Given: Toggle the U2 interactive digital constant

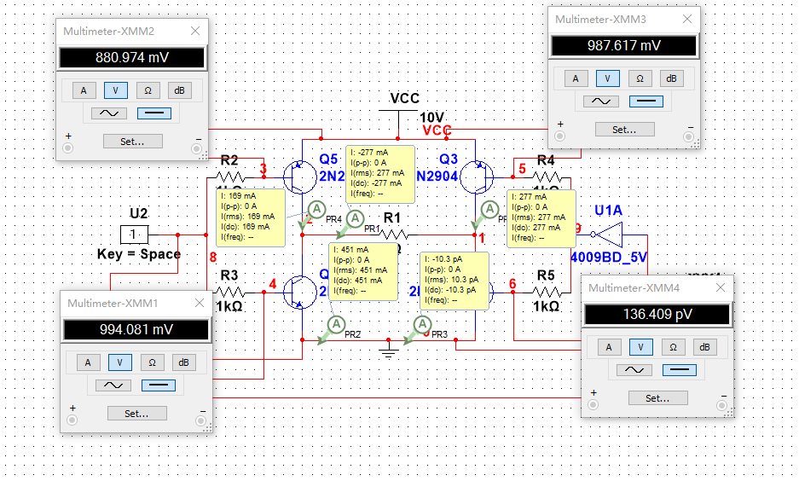Looking at the screenshot, I should (135, 235).
